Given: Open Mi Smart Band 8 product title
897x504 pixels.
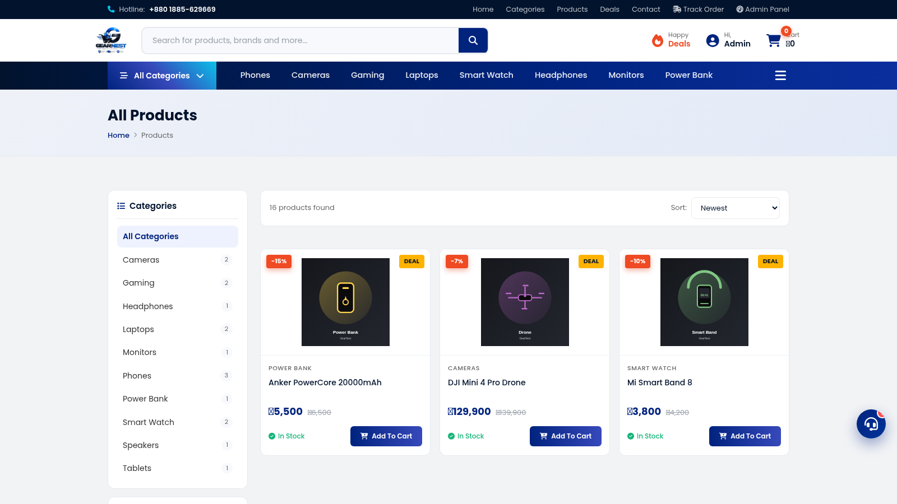Looking at the screenshot, I should pyautogui.click(x=660, y=382).
